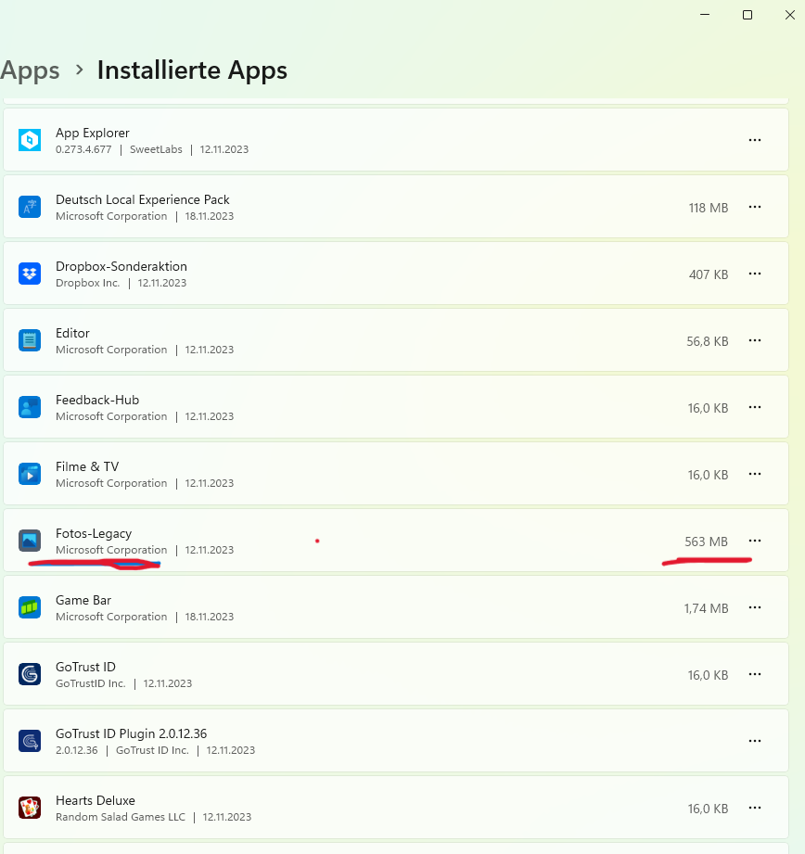
Task: Go back to Apps breadcrumb
Action: coord(30,70)
